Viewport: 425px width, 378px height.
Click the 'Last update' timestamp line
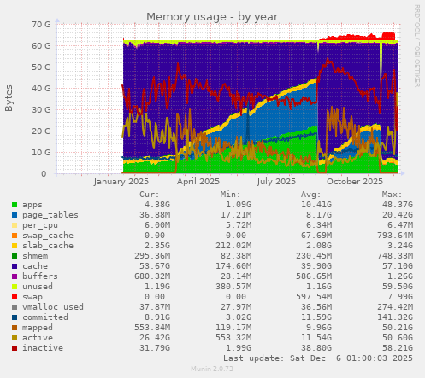click(x=318, y=358)
